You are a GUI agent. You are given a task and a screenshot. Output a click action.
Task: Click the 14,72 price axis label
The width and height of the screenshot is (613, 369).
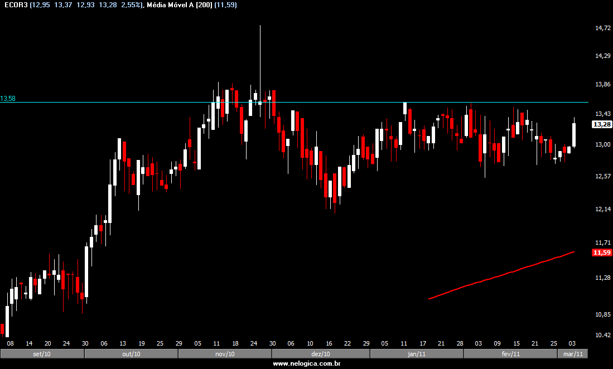point(603,28)
